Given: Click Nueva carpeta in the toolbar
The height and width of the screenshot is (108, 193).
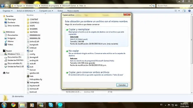Looking at the screenshot, I should pyautogui.click(x=73, y=11).
